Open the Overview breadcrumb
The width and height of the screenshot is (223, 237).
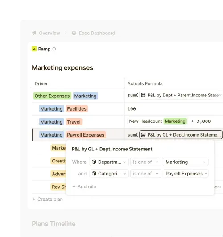pyautogui.click(x=46, y=33)
